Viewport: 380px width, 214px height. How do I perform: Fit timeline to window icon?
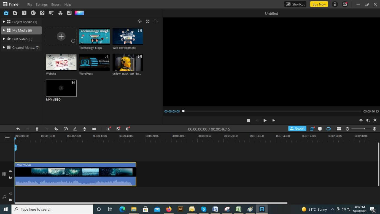(x=339, y=129)
